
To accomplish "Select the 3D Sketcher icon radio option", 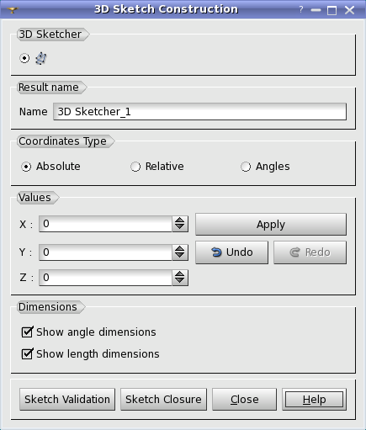I will coord(24,58).
